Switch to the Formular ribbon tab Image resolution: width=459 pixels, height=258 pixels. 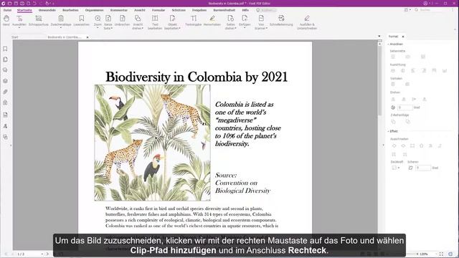pos(158,10)
